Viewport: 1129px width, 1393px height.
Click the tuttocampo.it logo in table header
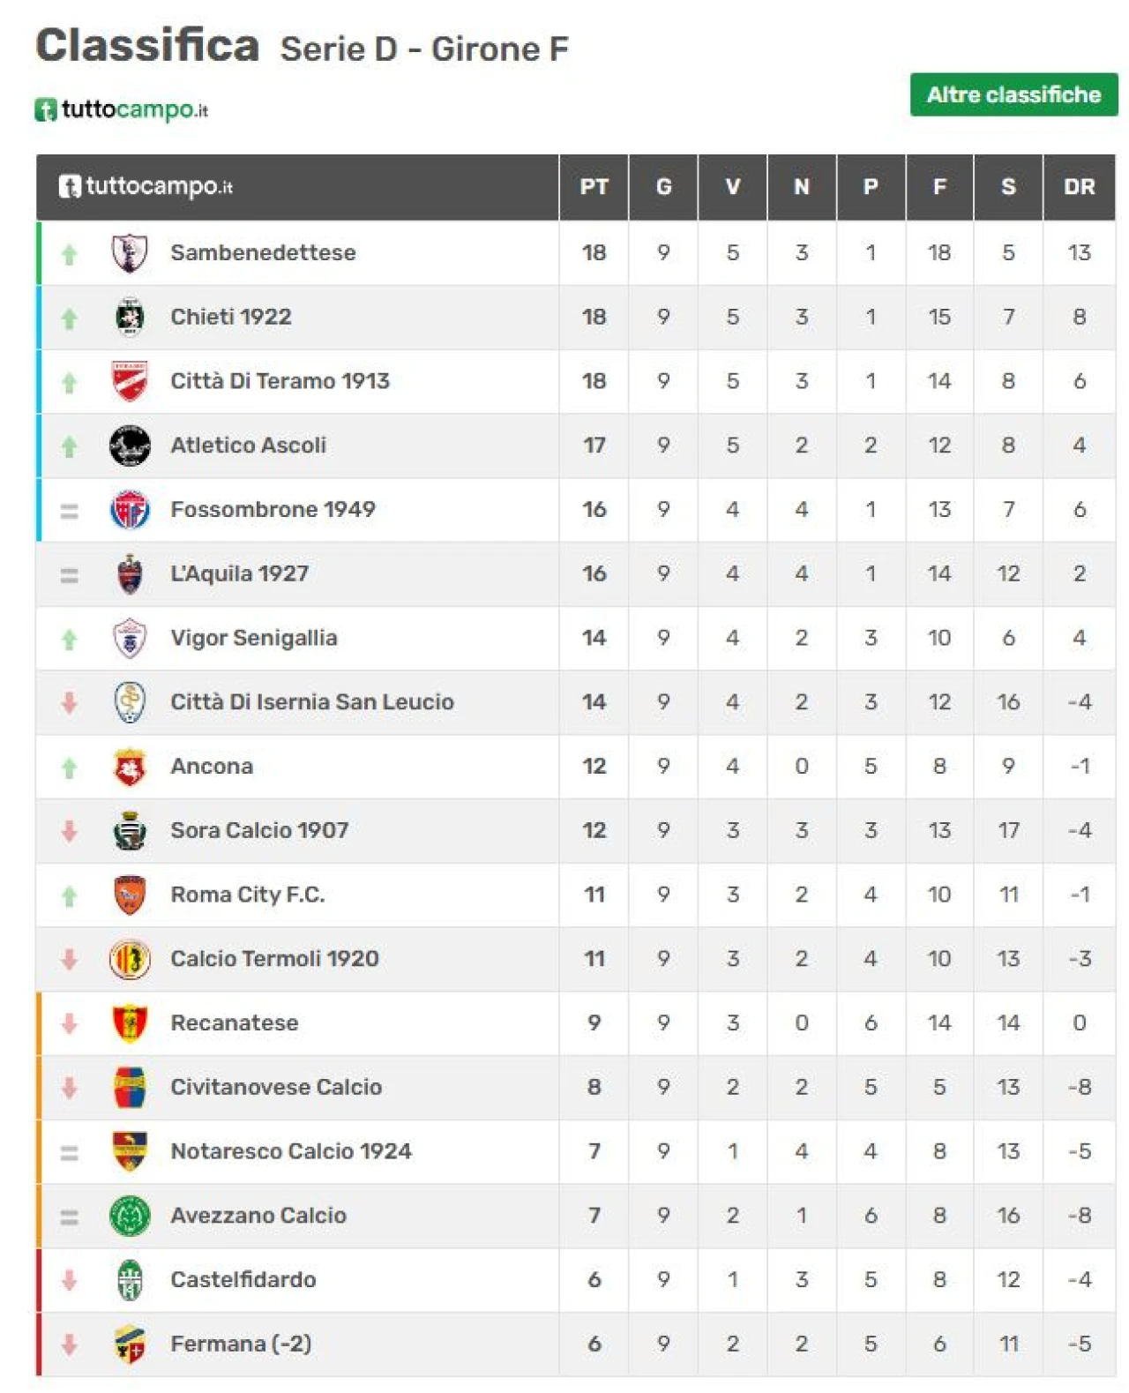[x=146, y=186]
